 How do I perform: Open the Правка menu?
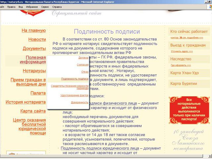[11, 7]
